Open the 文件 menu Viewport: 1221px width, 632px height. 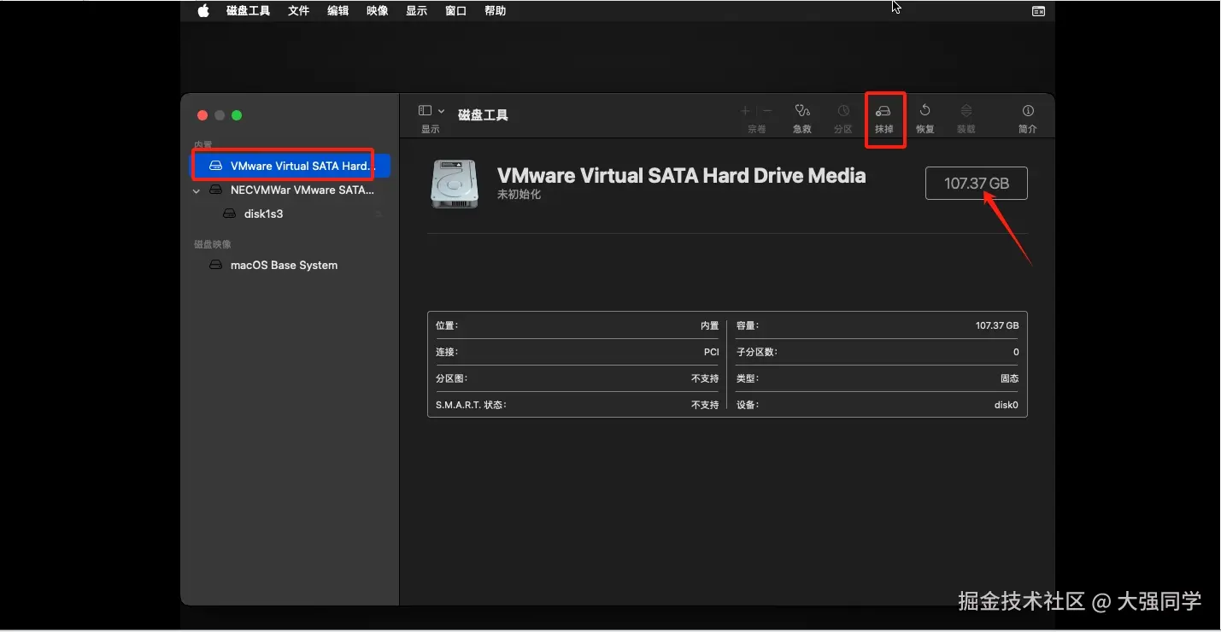pos(299,11)
